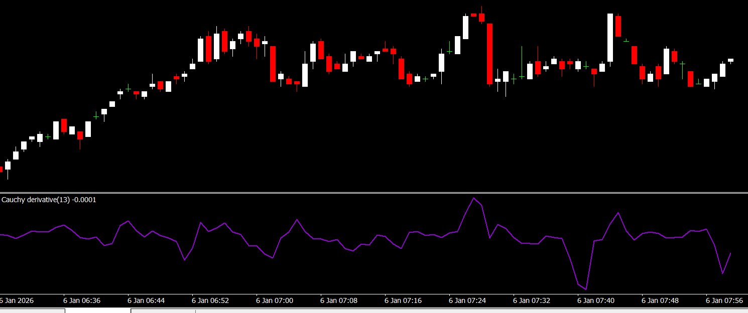Click the 6 Jan 07:48 time label
748x313 pixels.
coord(660,300)
